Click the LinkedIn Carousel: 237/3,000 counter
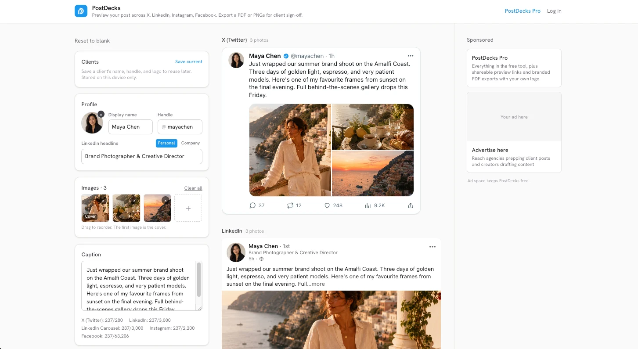 tap(112, 328)
